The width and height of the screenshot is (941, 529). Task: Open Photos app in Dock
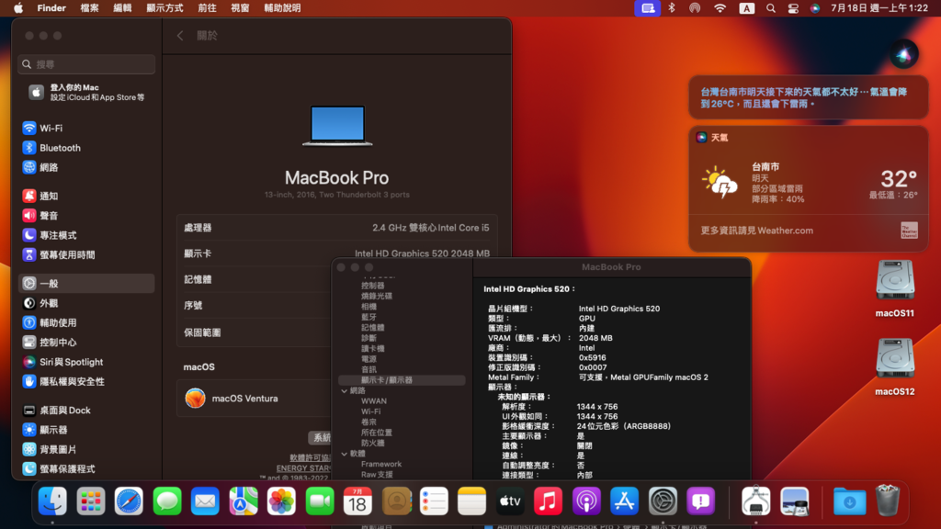(281, 501)
